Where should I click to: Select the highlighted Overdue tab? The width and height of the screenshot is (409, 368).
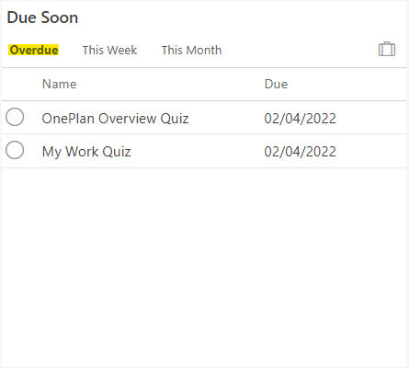pyautogui.click(x=34, y=50)
